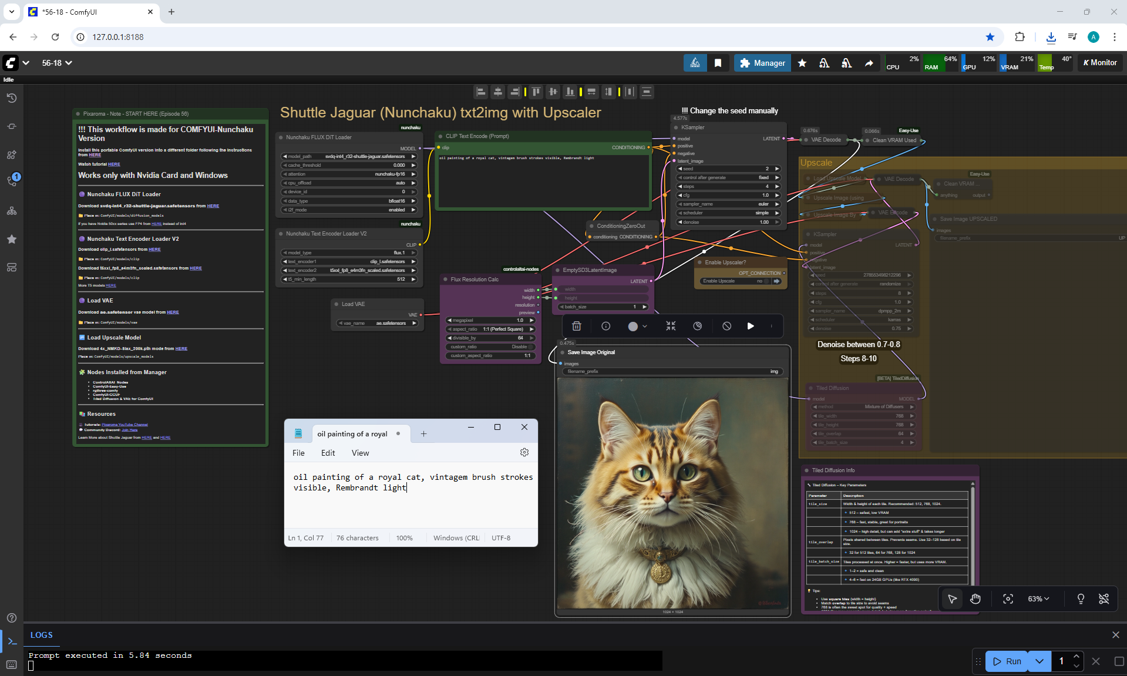Show node info from selection toolbar

[606, 326]
